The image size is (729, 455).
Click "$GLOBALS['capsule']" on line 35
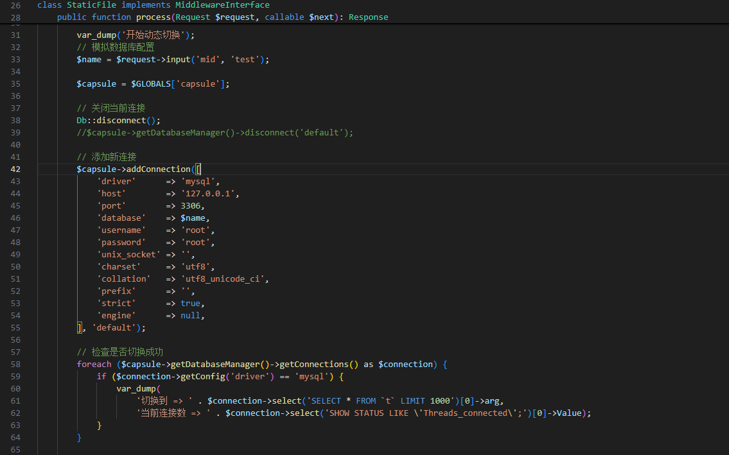178,83
